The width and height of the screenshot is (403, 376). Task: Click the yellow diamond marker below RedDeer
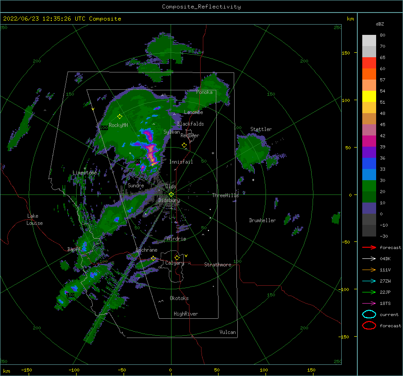(184, 145)
